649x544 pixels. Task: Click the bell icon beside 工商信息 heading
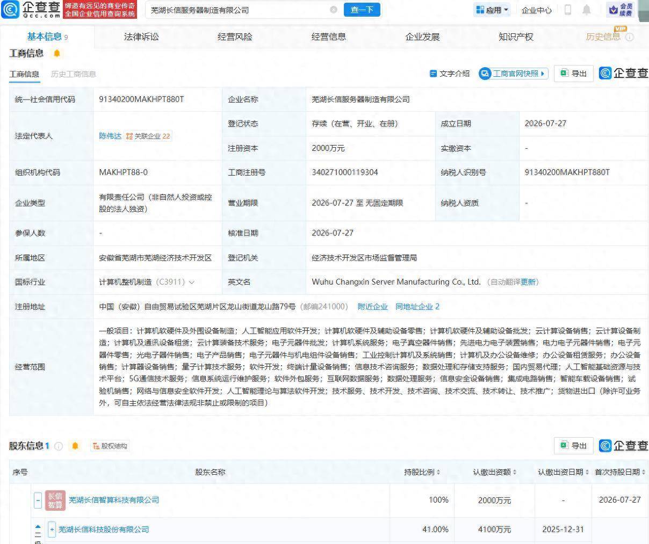click(x=57, y=53)
